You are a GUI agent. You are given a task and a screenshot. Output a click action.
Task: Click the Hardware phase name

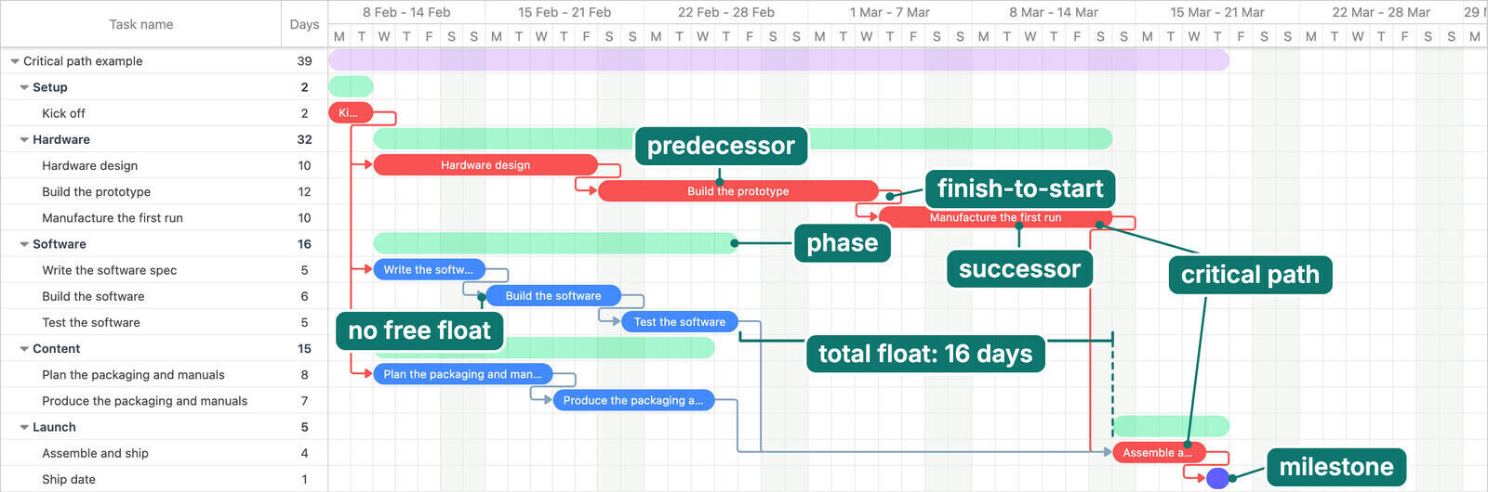pyautogui.click(x=61, y=139)
